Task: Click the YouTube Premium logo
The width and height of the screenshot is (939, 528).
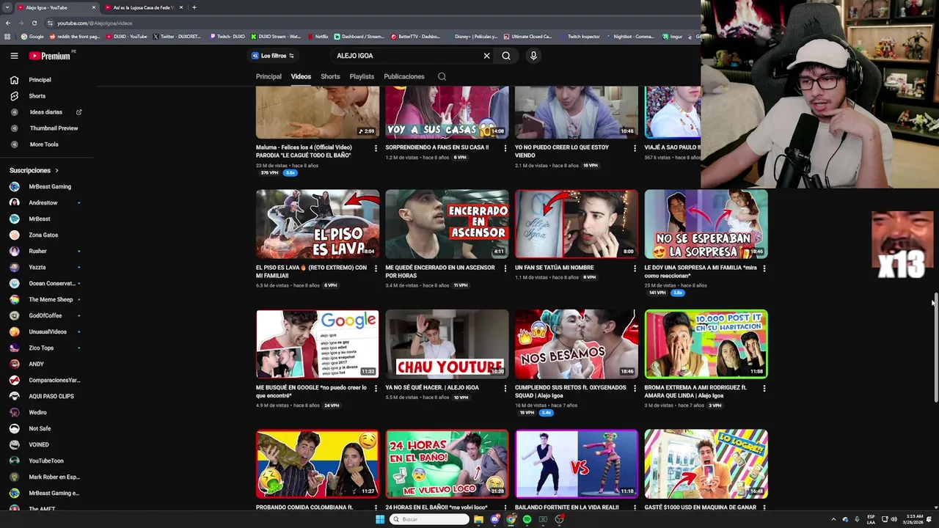Action: [x=50, y=56]
